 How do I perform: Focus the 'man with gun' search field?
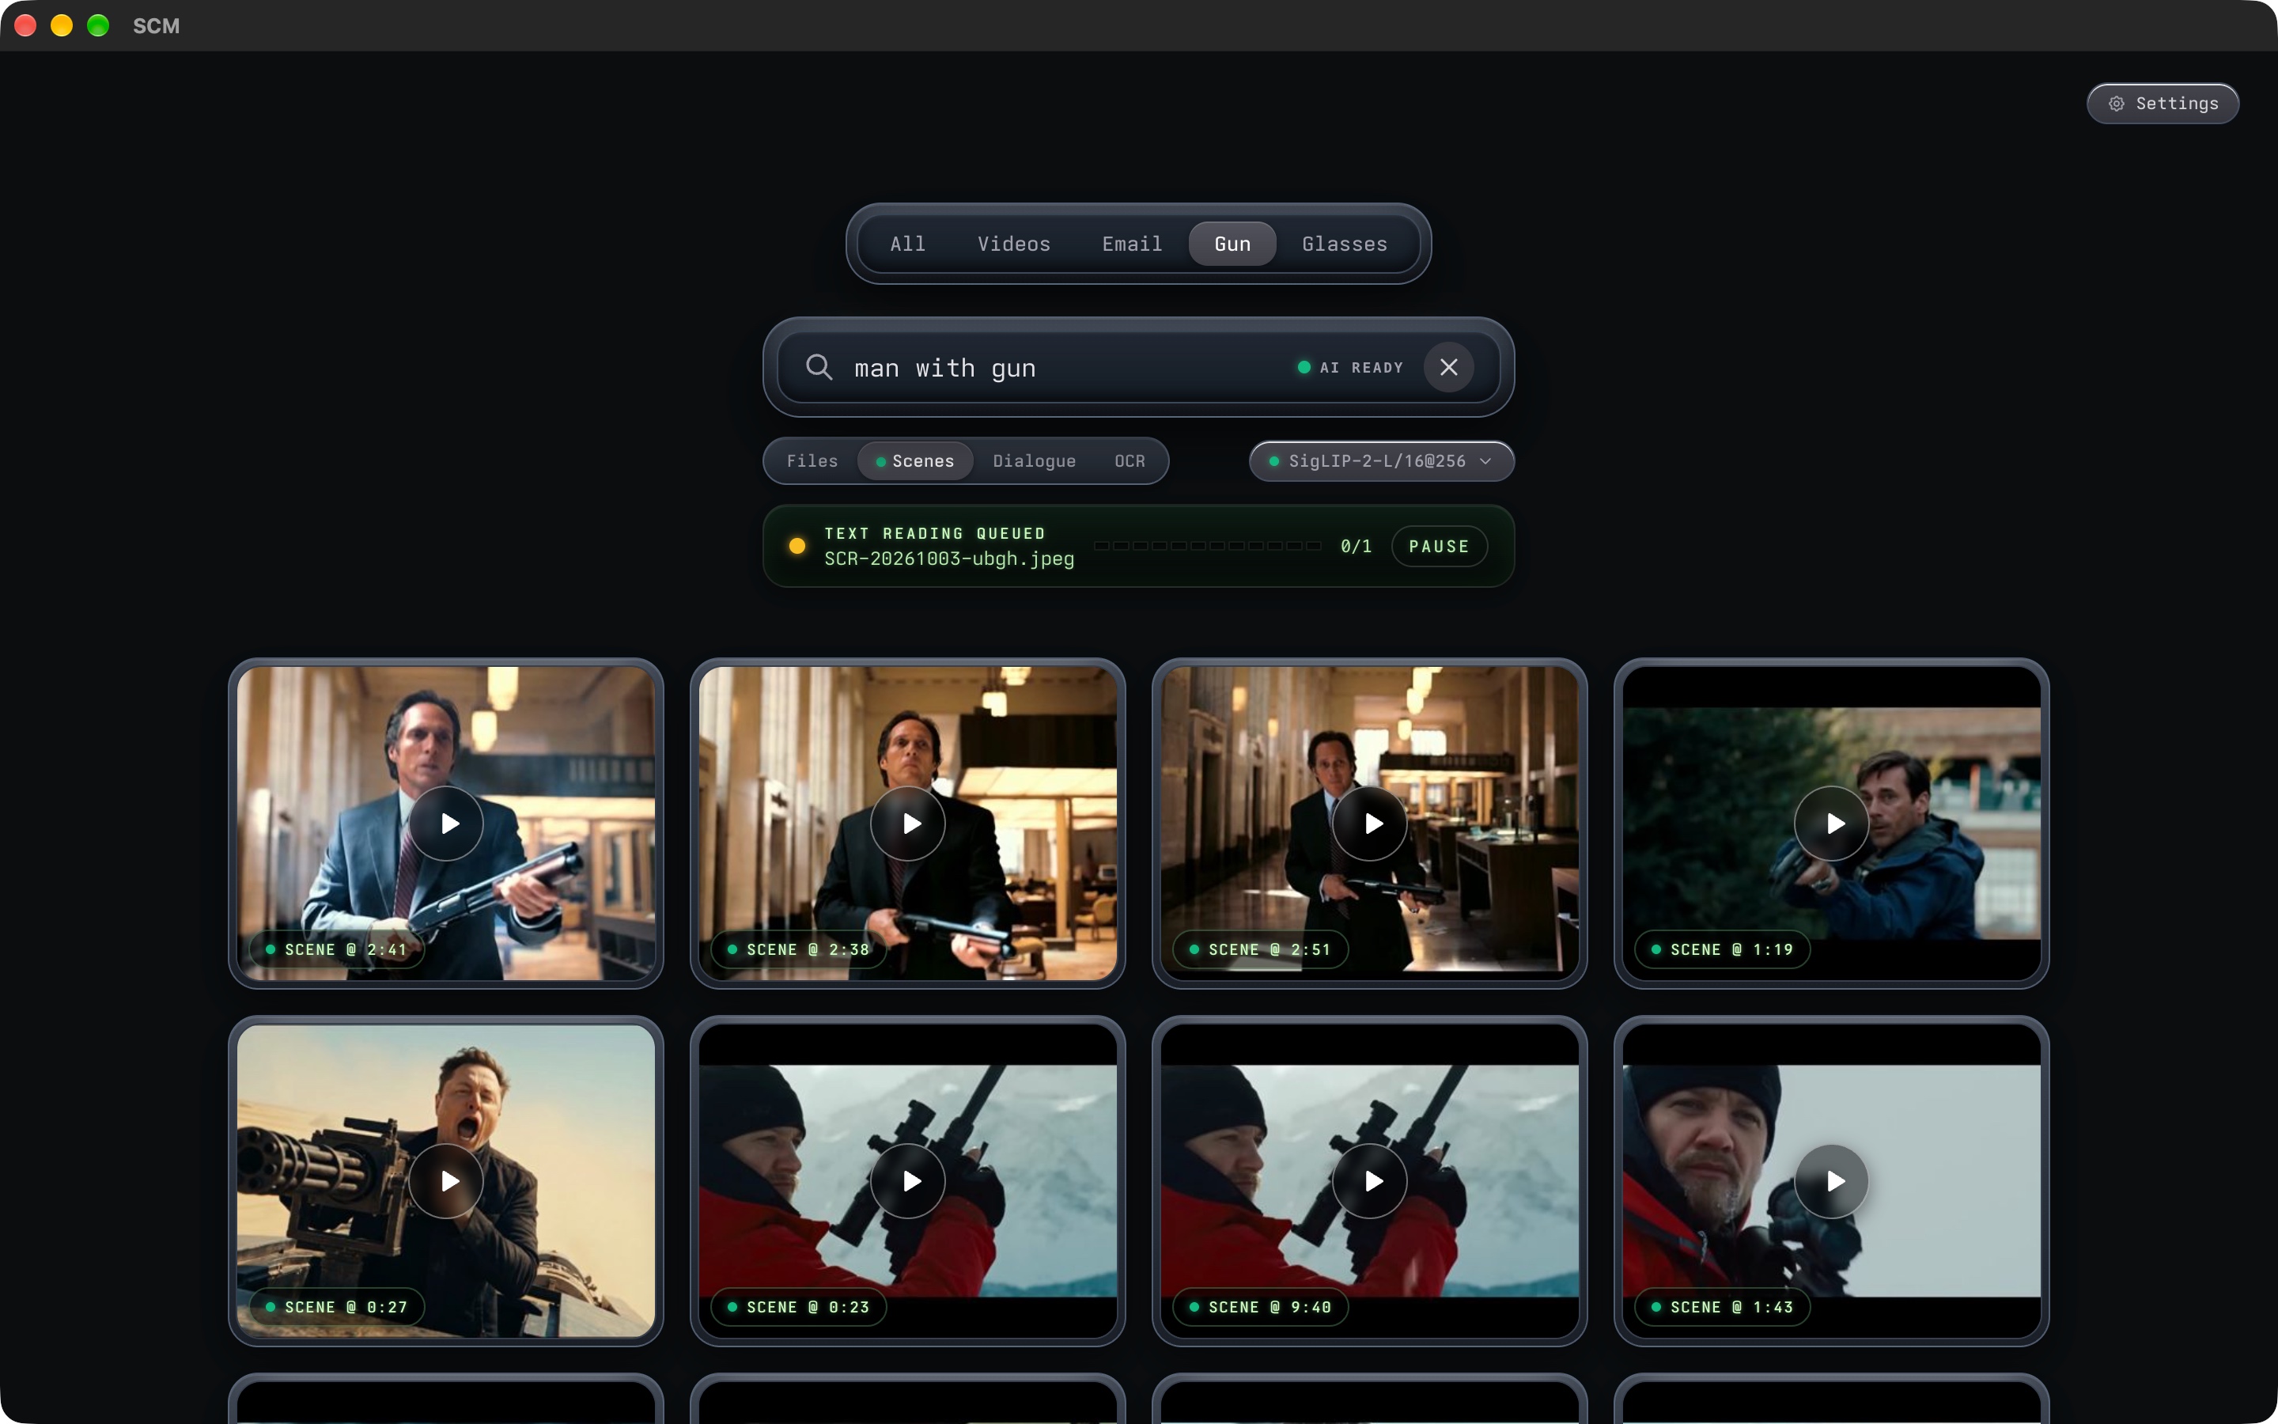tap(1064, 367)
